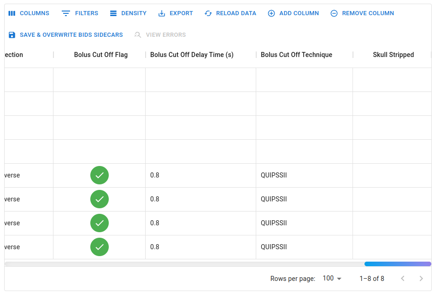Toggle Bolus Cut Off Flag in seventh row
Image resolution: width=435 pixels, height=303 pixels.
click(100, 223)
